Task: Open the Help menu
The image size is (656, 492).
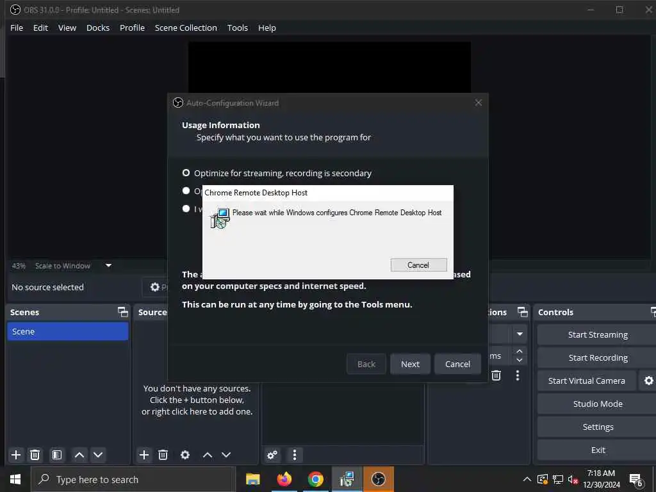Action: tap(267, 28)
